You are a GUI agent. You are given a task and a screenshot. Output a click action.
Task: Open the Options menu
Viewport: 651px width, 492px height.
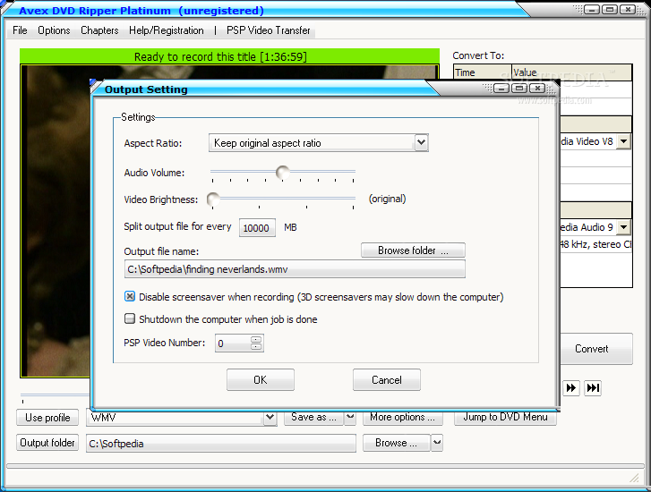54,30
